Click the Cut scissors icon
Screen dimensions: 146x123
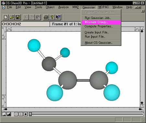[x=26, y=17]
